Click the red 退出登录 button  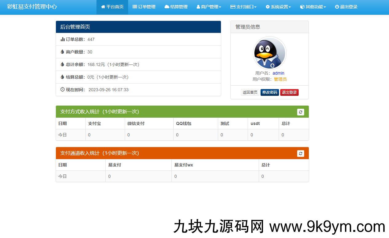tap(289, 92)
